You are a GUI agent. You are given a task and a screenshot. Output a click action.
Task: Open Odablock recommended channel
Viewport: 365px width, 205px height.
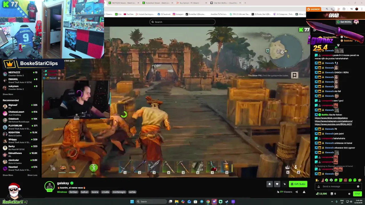(20, 120)
